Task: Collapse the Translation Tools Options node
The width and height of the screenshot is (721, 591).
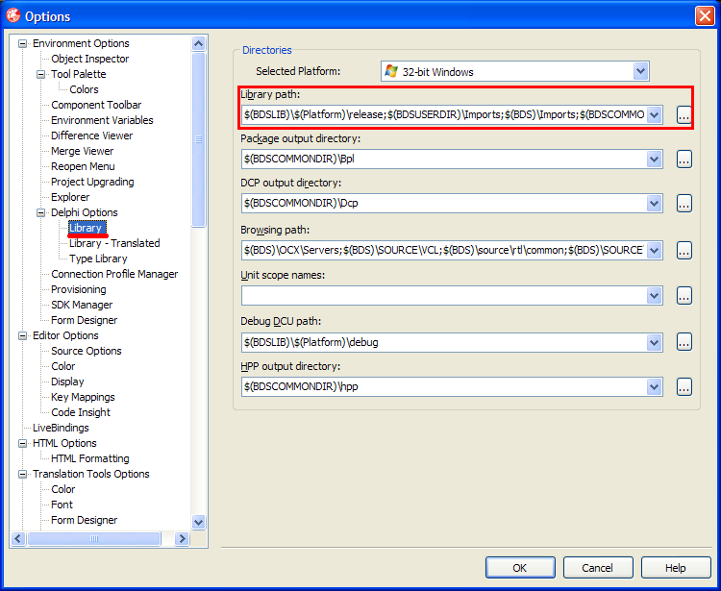Action: (x=22, y=475)
